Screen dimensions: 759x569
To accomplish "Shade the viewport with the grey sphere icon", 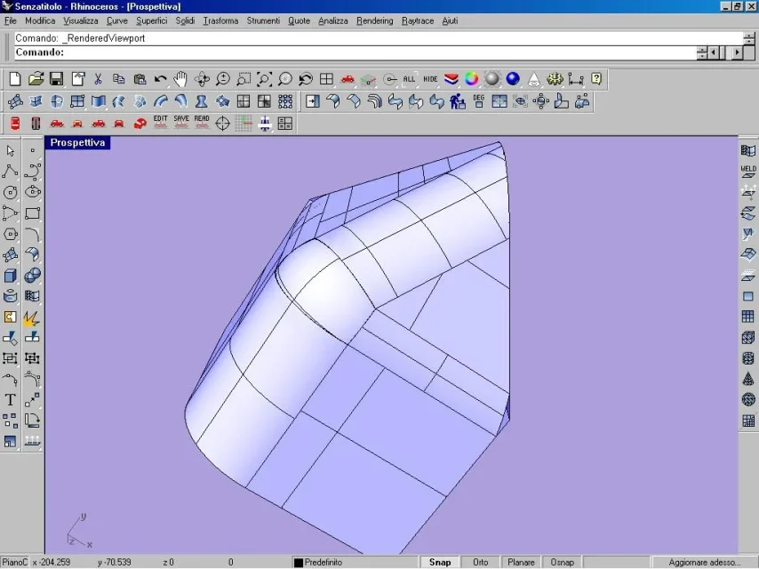I will coord(492,78).
